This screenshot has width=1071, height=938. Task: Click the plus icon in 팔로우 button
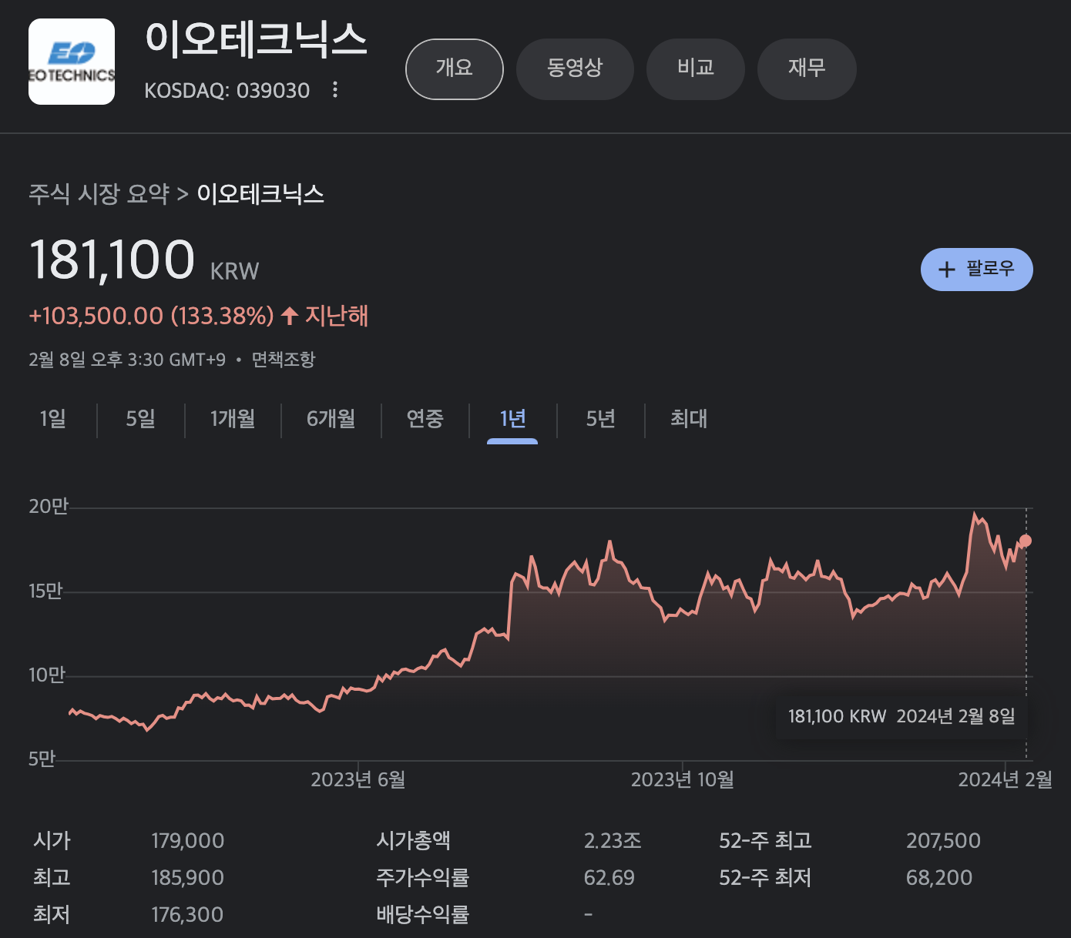click(946, 270)
